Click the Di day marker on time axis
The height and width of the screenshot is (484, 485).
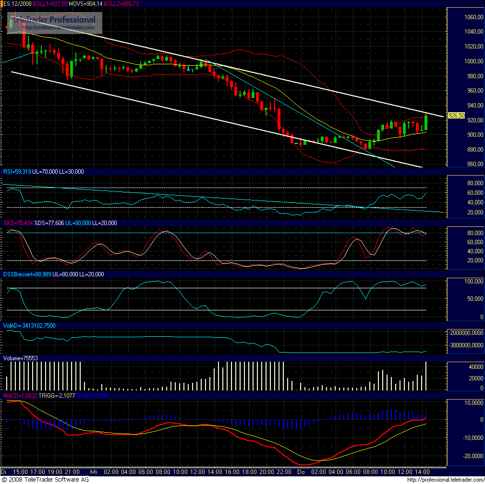[x=4, y=472]
